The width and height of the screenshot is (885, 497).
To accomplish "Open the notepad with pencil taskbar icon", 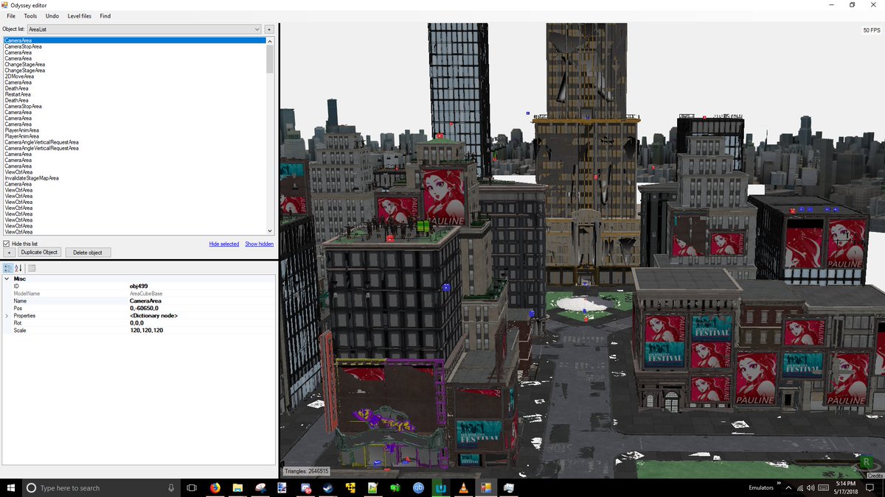I will 373,487.
